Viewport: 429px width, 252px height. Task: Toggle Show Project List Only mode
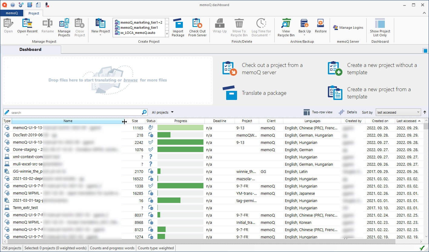[x=380, y=27]
